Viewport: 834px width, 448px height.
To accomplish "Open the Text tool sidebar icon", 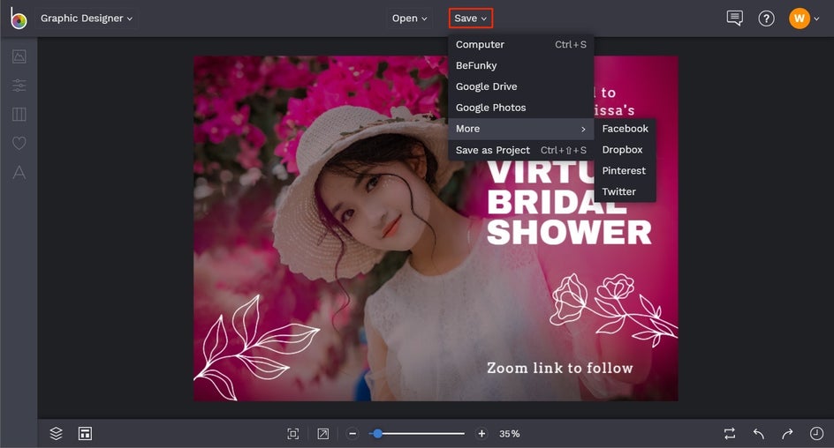I will click(x=19, y=172).
